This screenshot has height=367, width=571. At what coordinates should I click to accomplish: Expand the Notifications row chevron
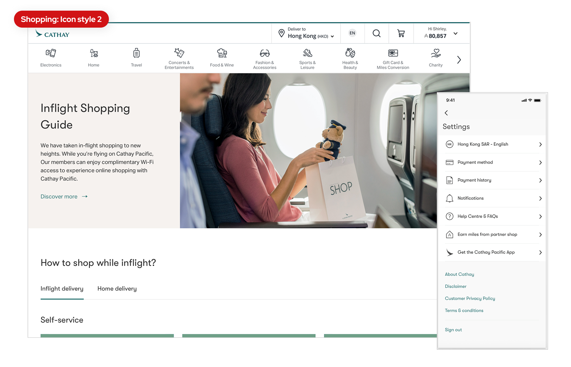[540, 198]
